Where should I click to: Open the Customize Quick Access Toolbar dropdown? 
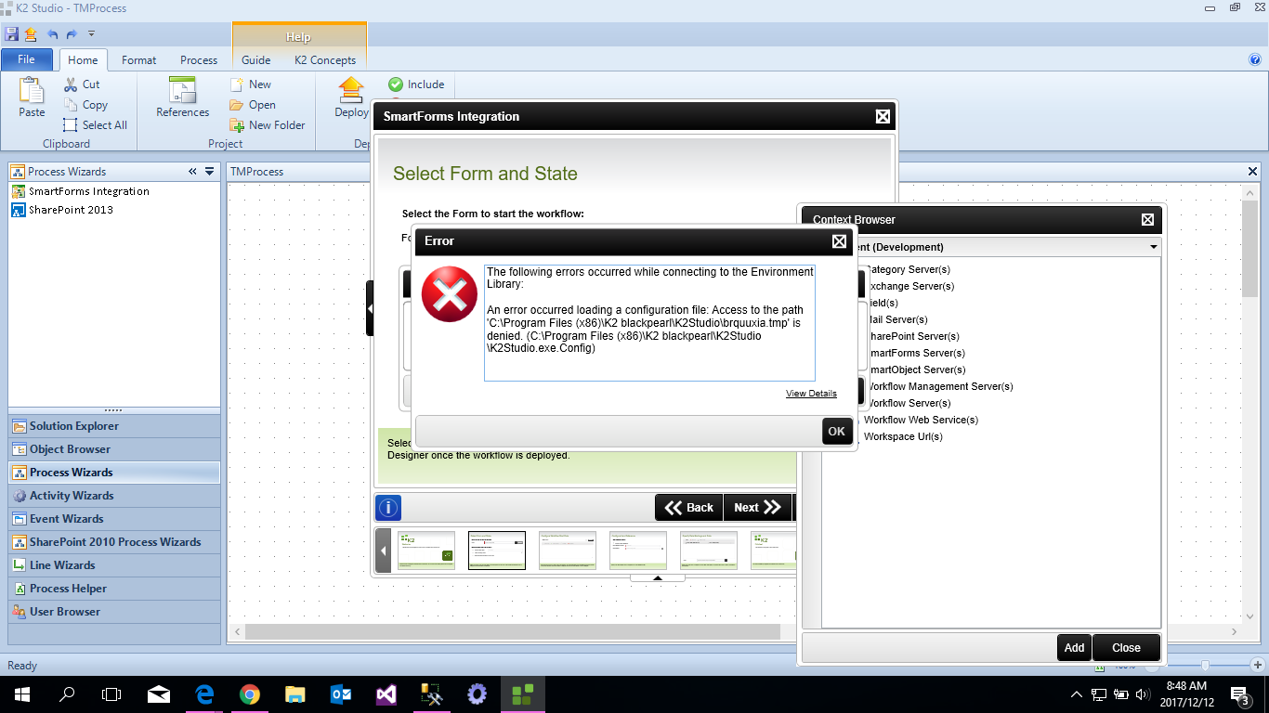91,34
